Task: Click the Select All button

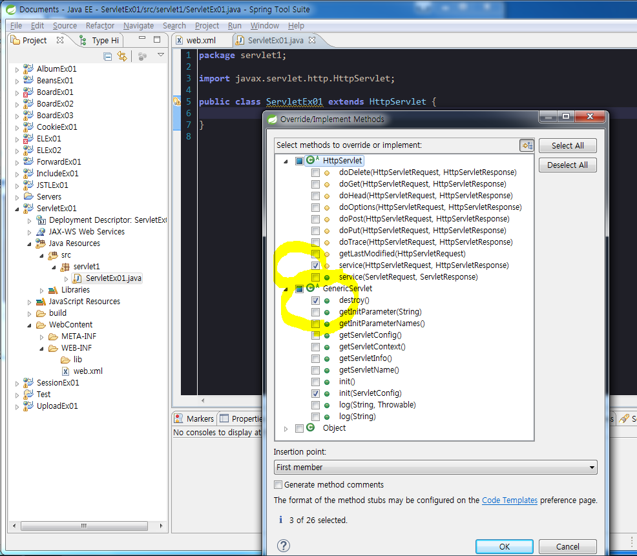Action: [x=567, y=145]
